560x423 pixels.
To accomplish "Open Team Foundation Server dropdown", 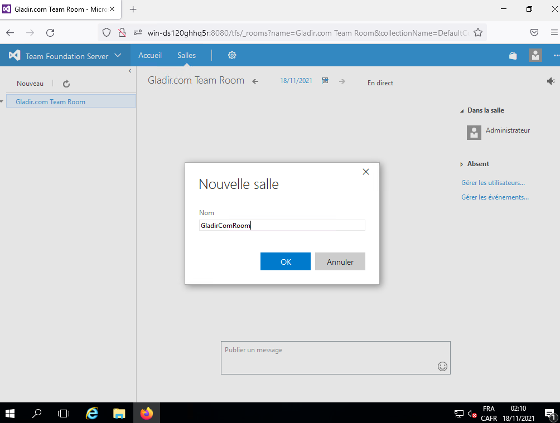I will point(118,55).
